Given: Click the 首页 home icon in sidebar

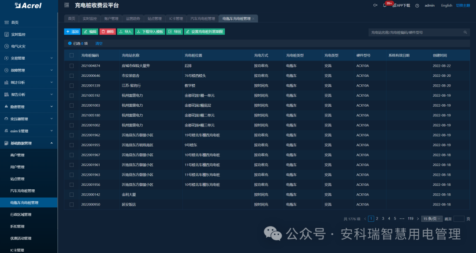Looking at the screenshot, I should pos(6,22).
